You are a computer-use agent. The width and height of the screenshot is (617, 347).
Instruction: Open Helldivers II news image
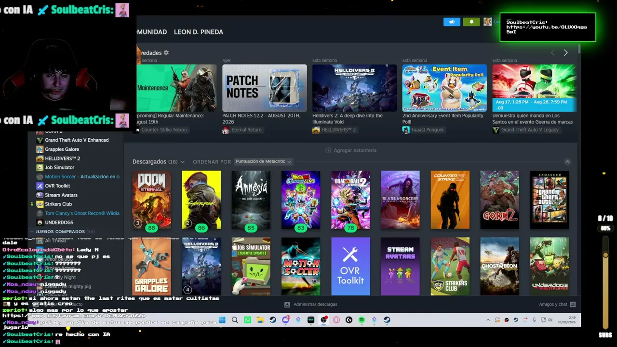[x=354, y=88]
